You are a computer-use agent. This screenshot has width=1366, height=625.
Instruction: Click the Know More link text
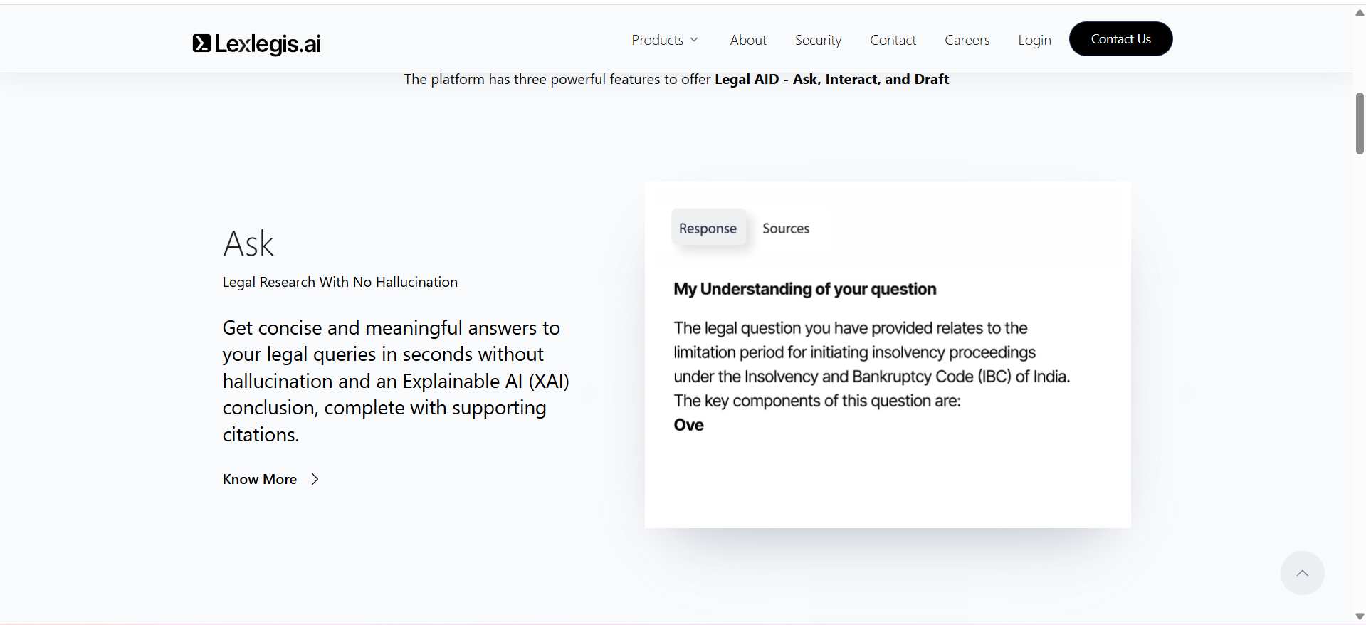pyautogui.click(x=260, y=479)
